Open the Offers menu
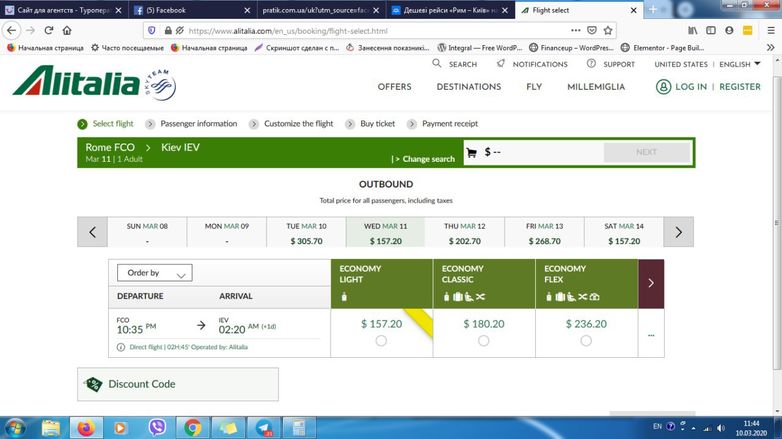782x439 pixels. coord(395,87)
